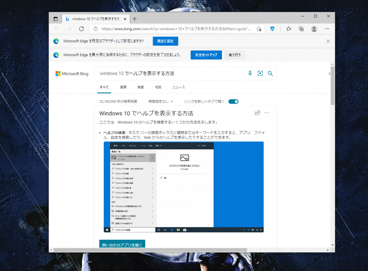Choose 後で行う to postpone setup

point(234,55)
